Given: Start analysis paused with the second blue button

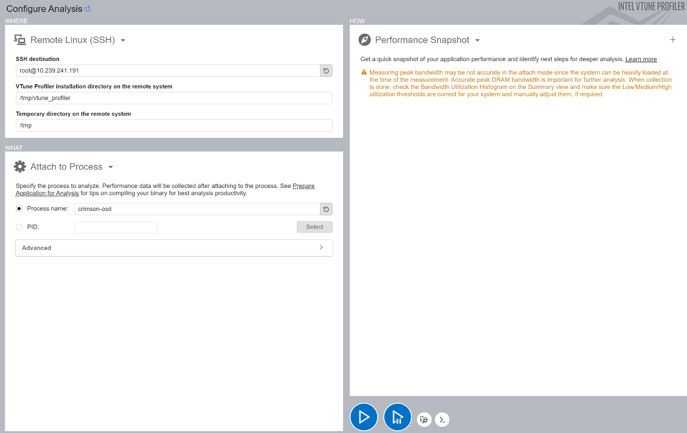Looking at the screenshot, I should (x=397, y=417).
